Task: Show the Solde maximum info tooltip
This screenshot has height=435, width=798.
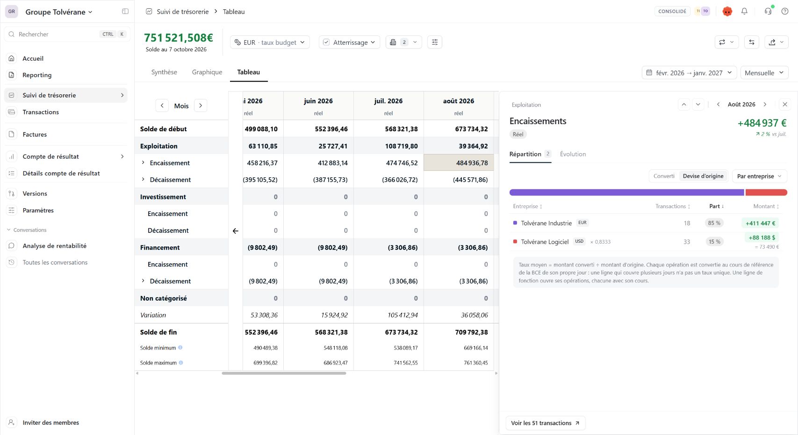Action: coord(181,363)
